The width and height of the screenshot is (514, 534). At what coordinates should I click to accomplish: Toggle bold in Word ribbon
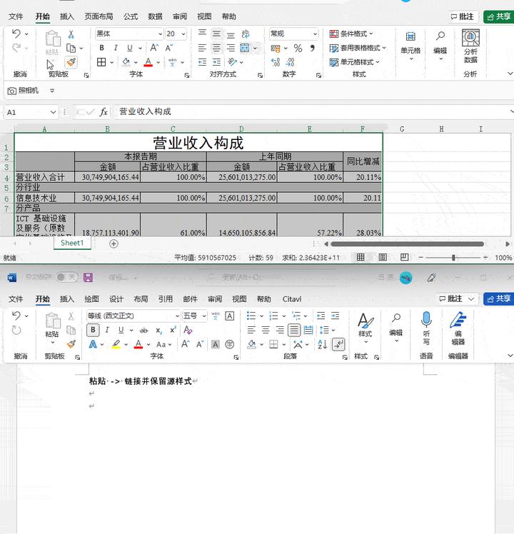tap(93, 330)
